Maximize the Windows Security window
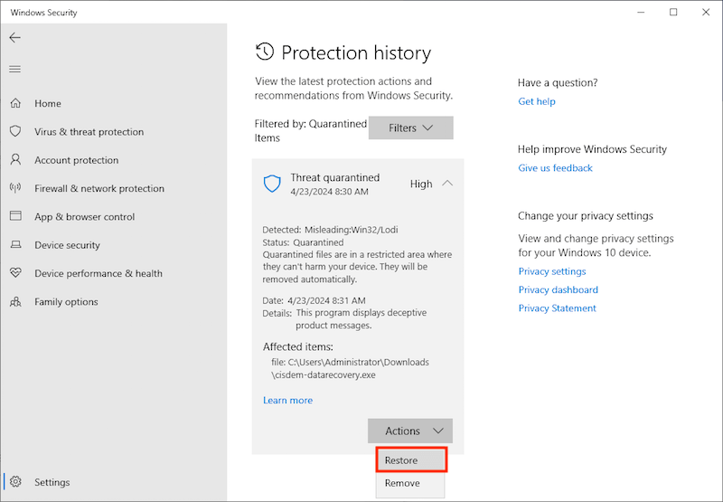The width and height of the screenshot is (723, 502). 673,13
